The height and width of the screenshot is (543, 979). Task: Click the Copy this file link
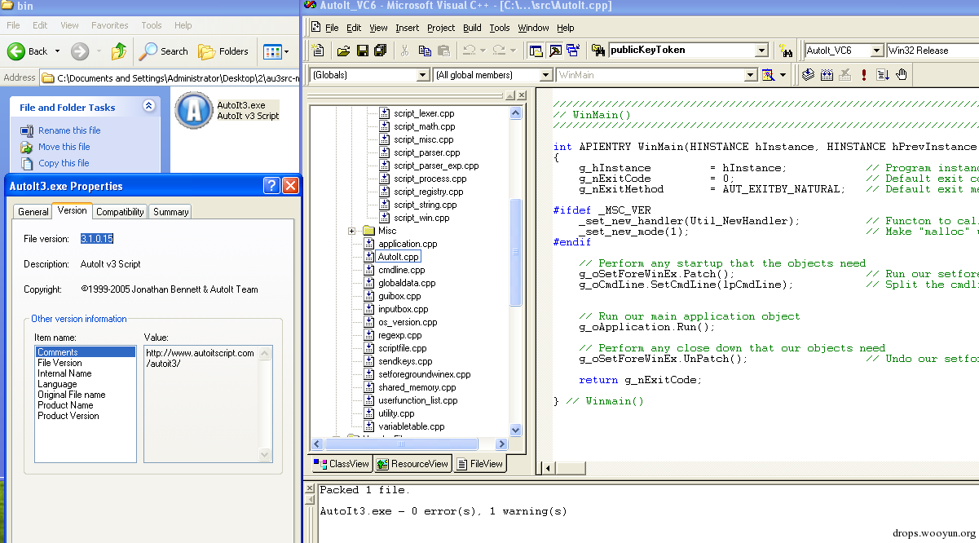coord(68,161)
